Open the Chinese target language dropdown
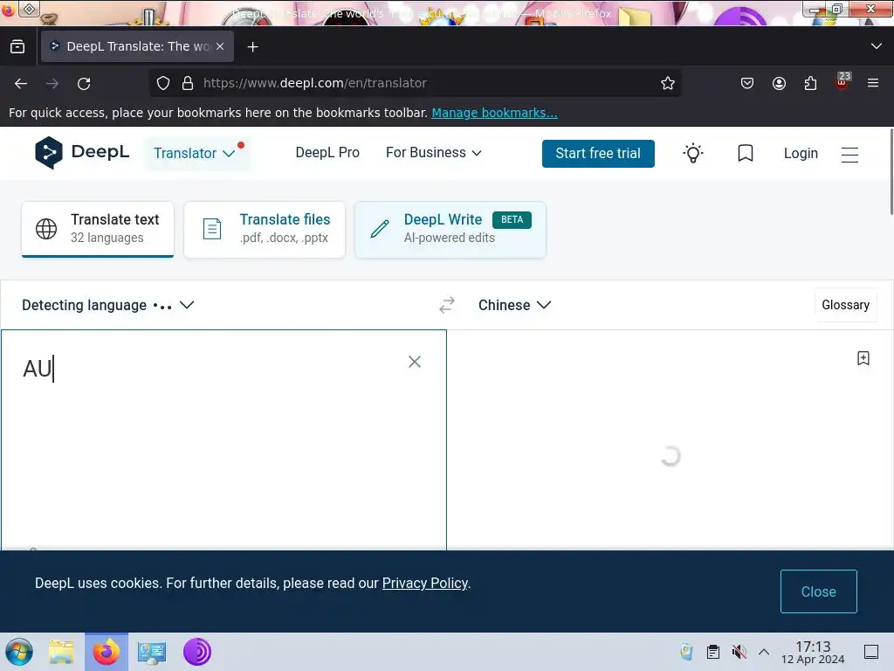Image resolution: width=894 pixels, height=671 pixels. tap(514, 305)
